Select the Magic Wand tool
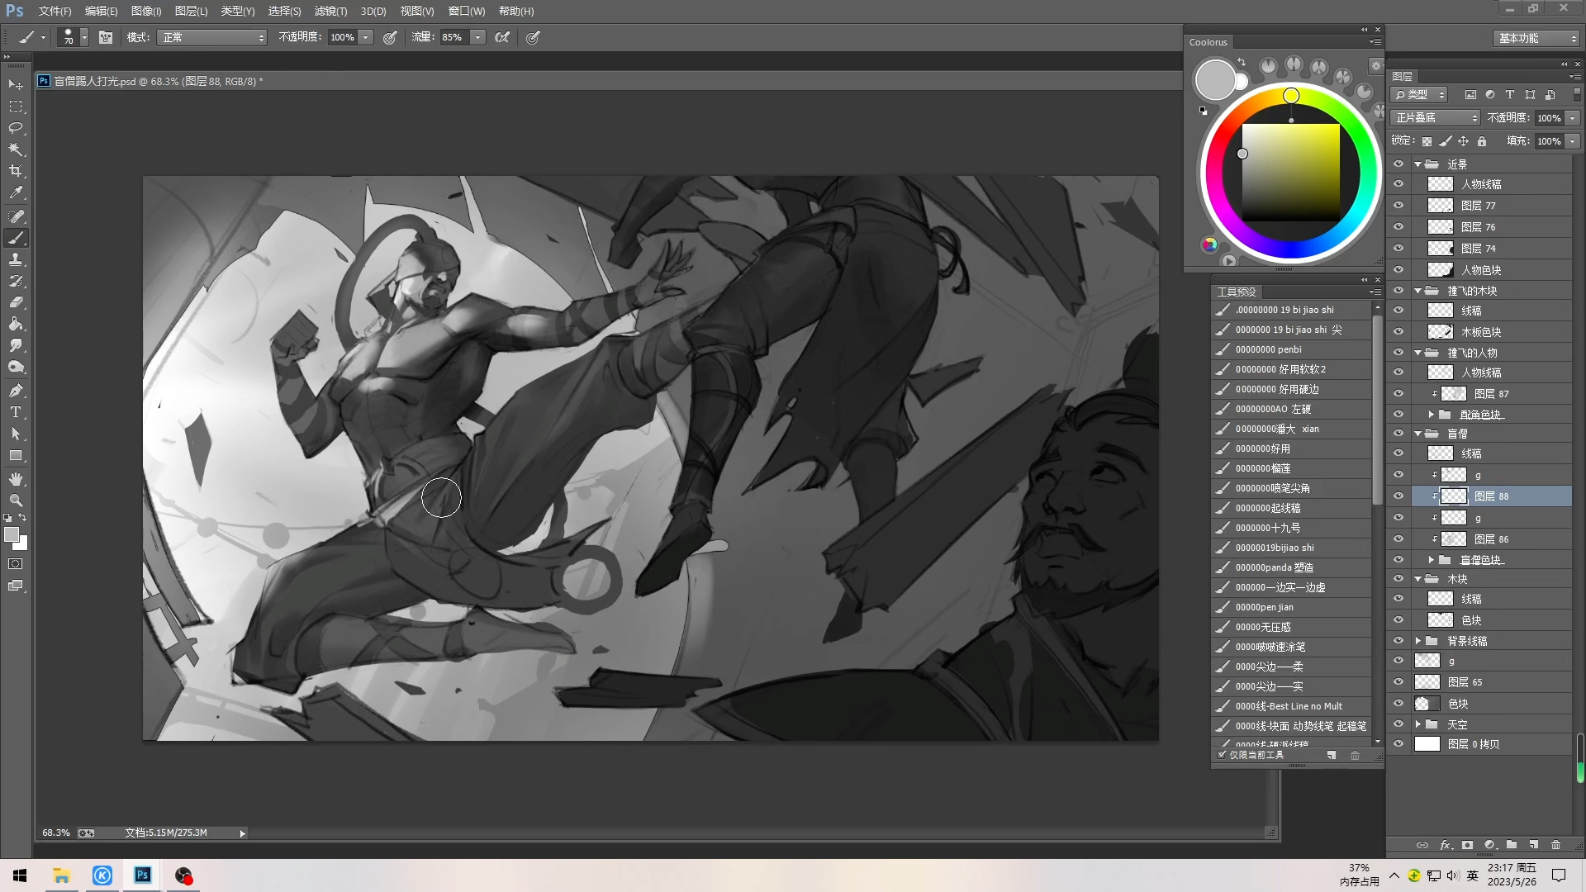Viewport: 1586px width, 892px height. pyautogui.click(x=16, y=149)
